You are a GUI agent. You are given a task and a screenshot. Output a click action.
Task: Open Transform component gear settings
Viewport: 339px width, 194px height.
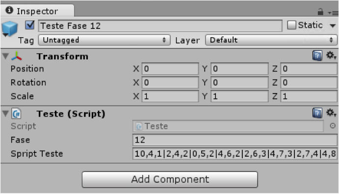click(331, 55)
